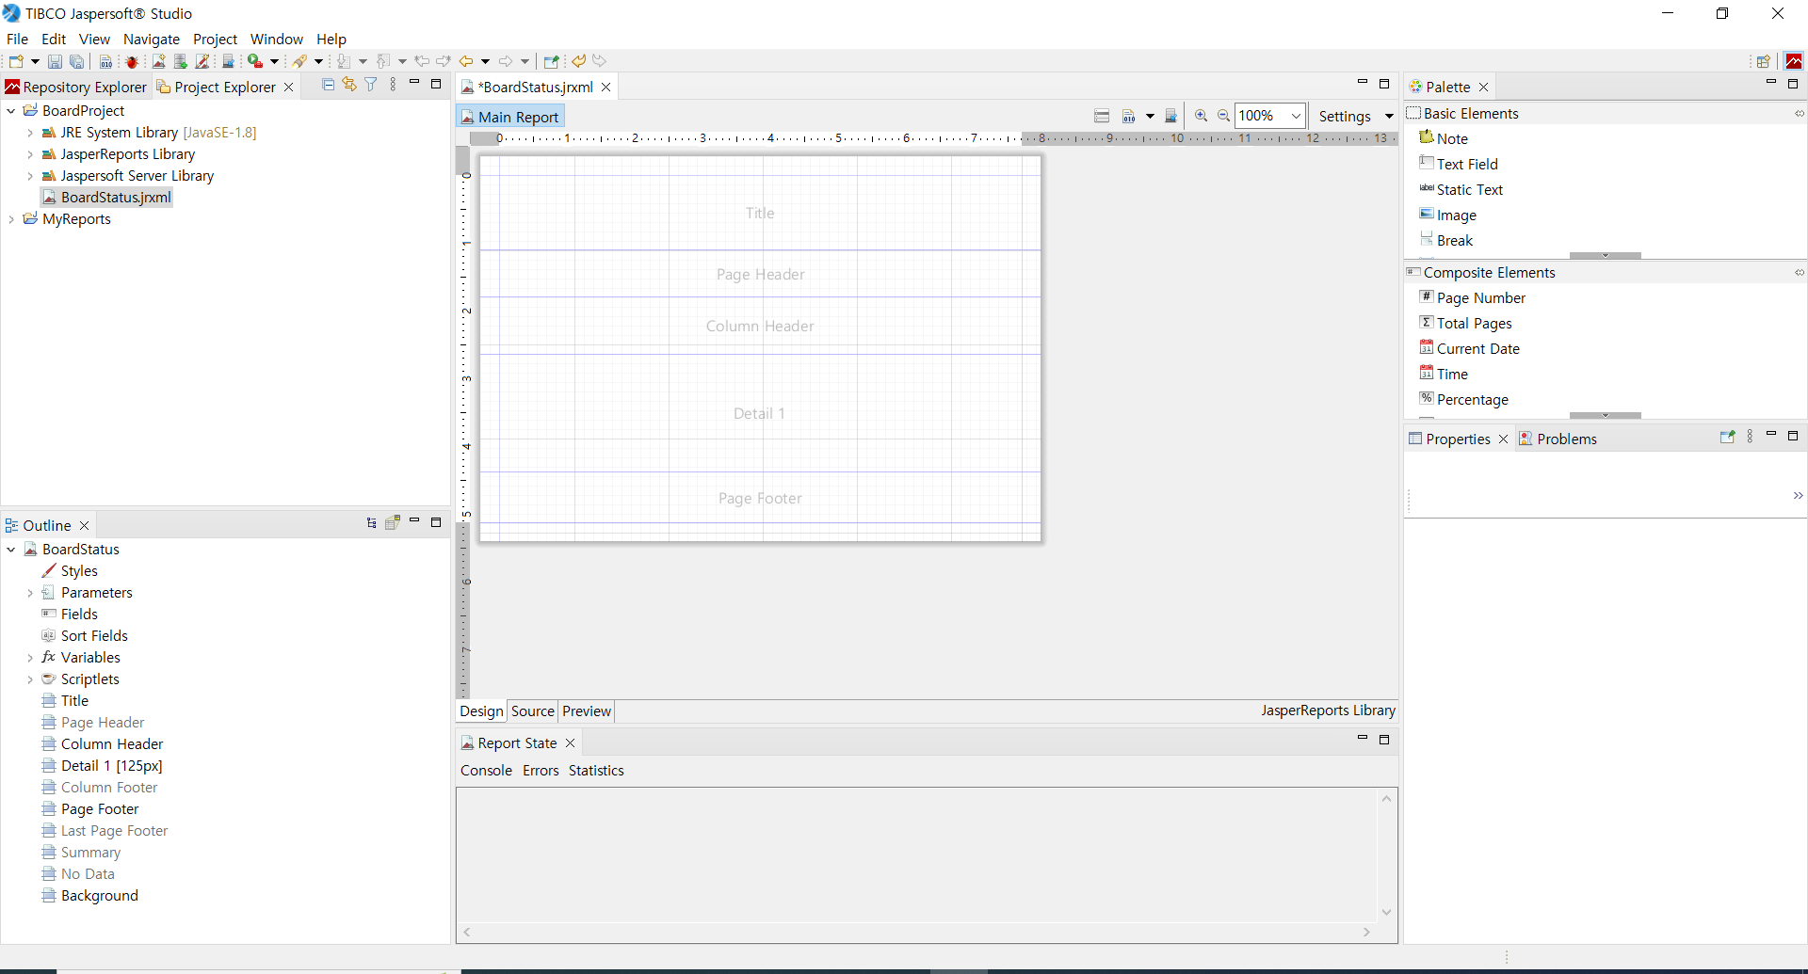
Task: Expand the JRE System Library node
Action: [30, 133]
